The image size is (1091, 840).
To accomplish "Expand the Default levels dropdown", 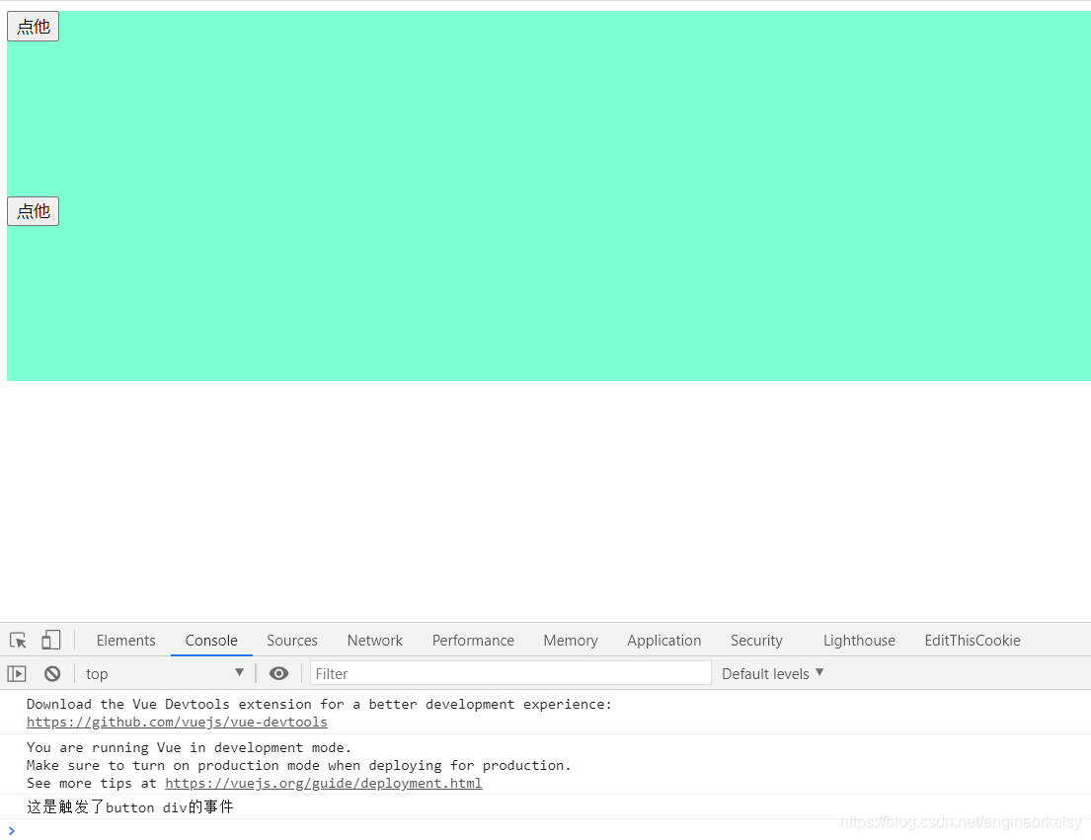I will pos(772,673).
